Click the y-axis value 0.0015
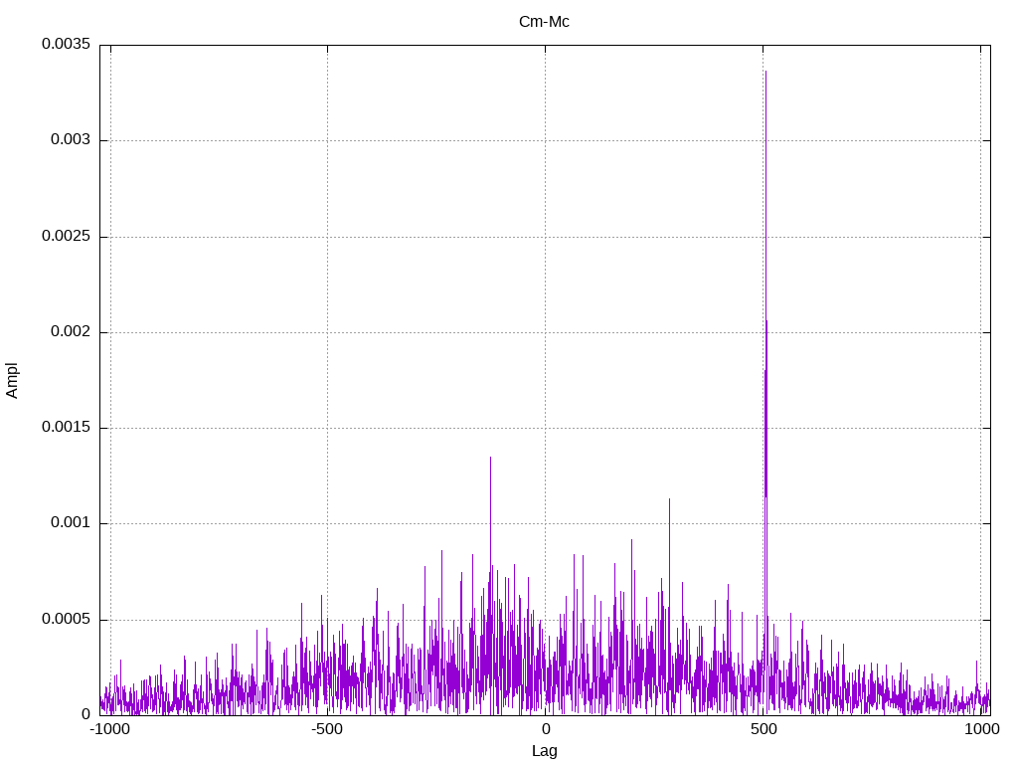The image size is (1018, 764). [x=67, y=427]
